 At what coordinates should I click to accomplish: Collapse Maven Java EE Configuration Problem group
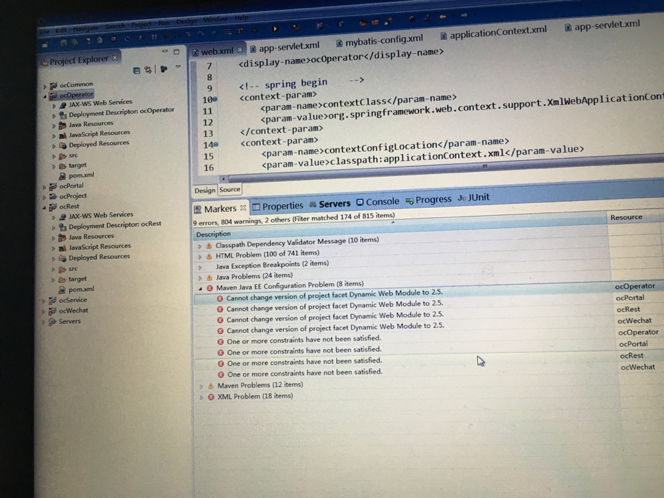pos(201,289)
